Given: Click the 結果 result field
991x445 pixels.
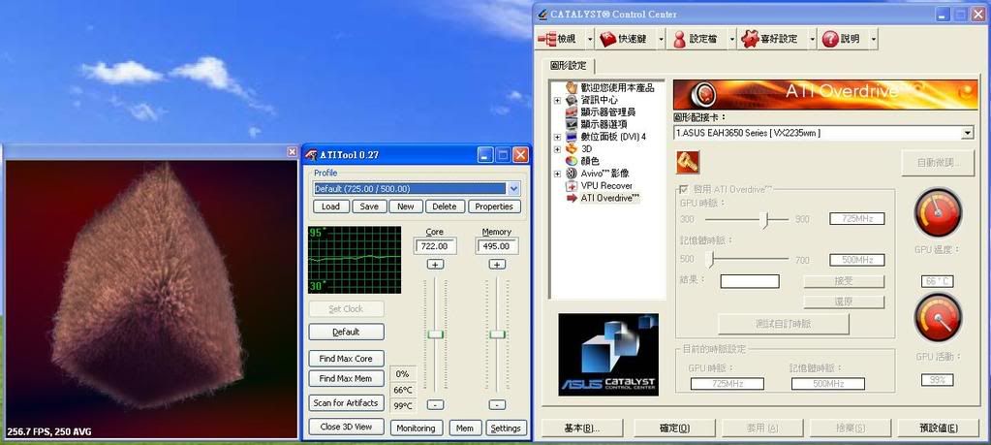Looking at the screenshot, I should [x=750, y=281].
